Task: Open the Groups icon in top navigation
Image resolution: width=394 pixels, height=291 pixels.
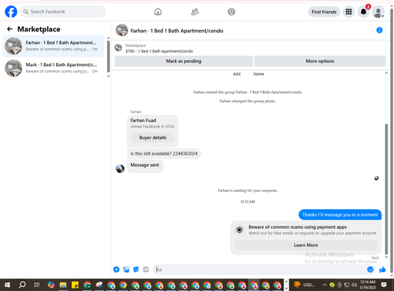Action: click(x=232, y=12)
